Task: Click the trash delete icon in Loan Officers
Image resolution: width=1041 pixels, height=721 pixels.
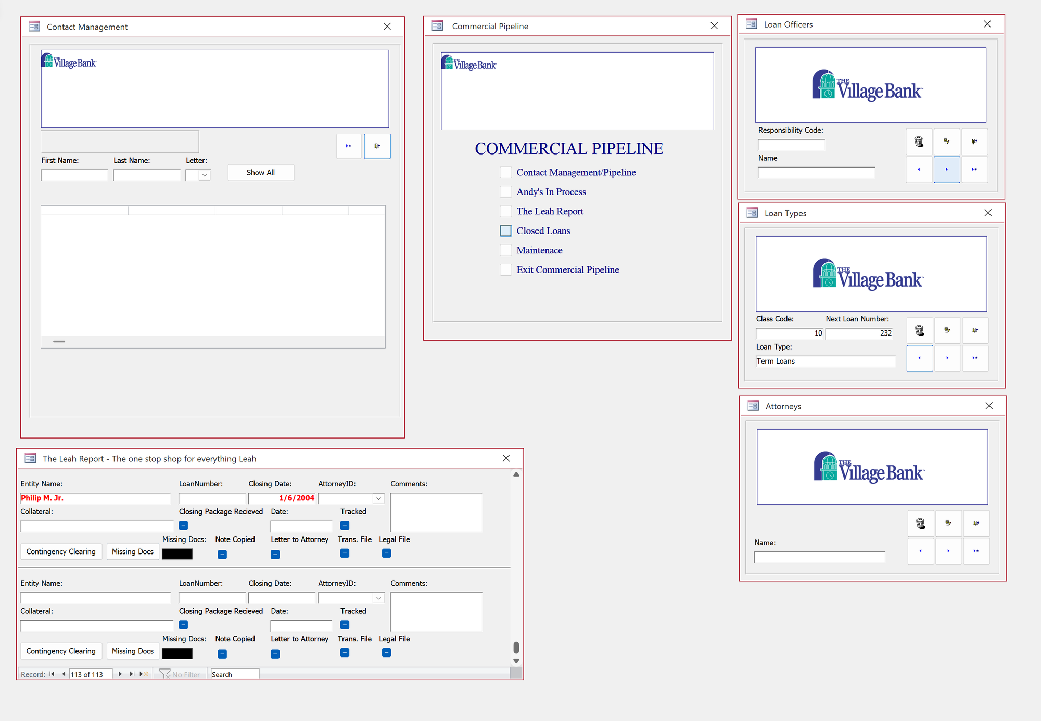Action: pos(919,141)
